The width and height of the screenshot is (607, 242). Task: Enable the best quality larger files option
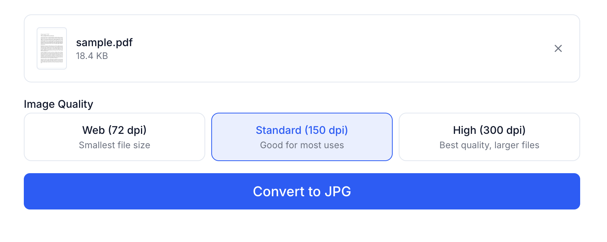[489, 137]
